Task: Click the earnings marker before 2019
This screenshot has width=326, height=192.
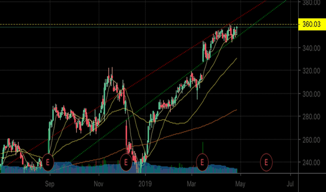Action: [126, 162]
